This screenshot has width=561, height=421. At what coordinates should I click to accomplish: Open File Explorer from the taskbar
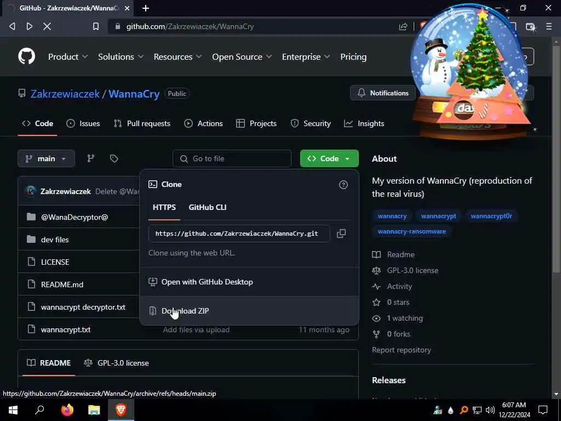click(94, 409)
